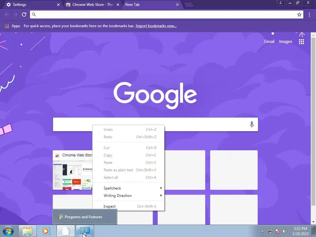
Task: Open the Windows Start menu
Action: (8, 231)
